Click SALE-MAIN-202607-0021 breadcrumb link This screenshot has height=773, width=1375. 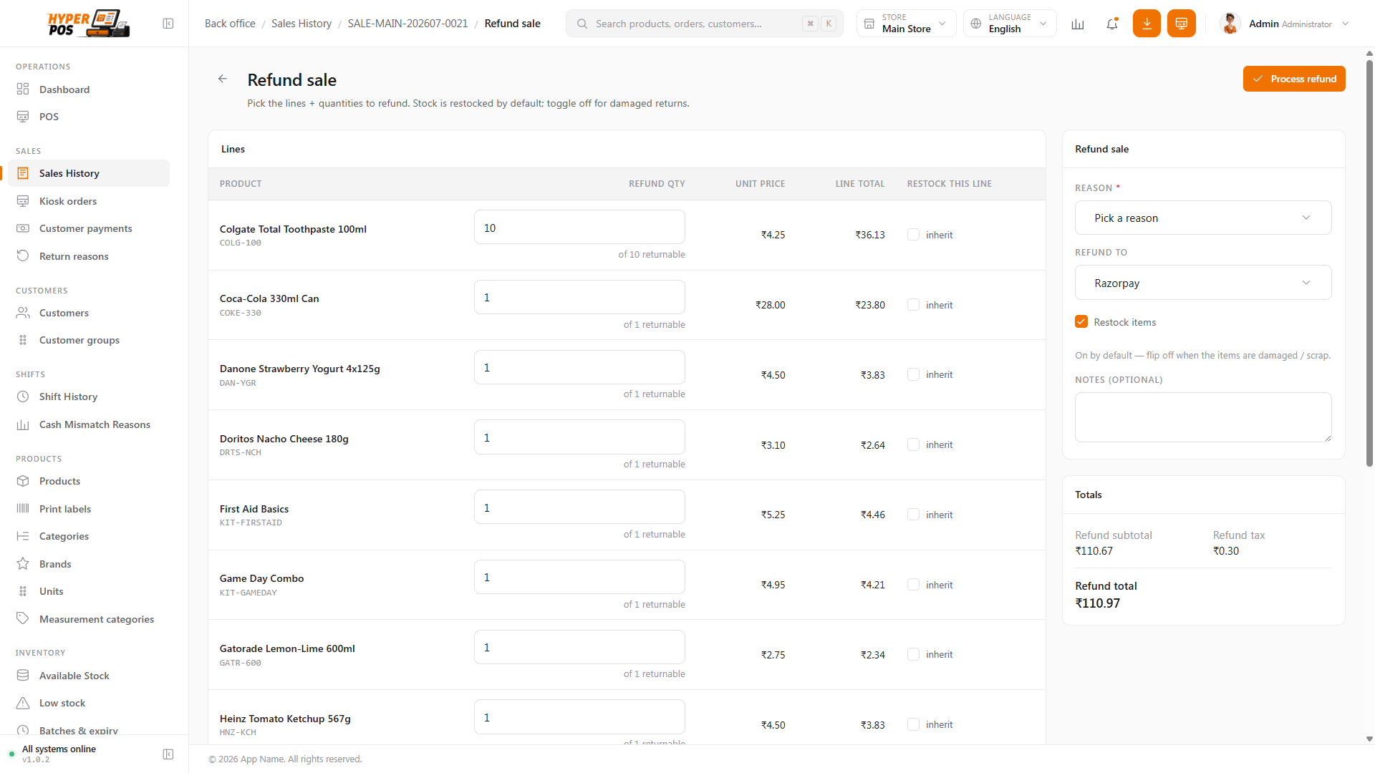pyautogui.click(x=407, y=24)
